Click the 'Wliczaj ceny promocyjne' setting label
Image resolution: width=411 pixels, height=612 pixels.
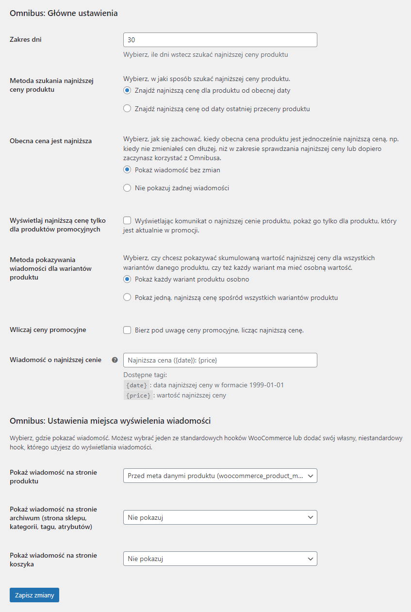48,330
